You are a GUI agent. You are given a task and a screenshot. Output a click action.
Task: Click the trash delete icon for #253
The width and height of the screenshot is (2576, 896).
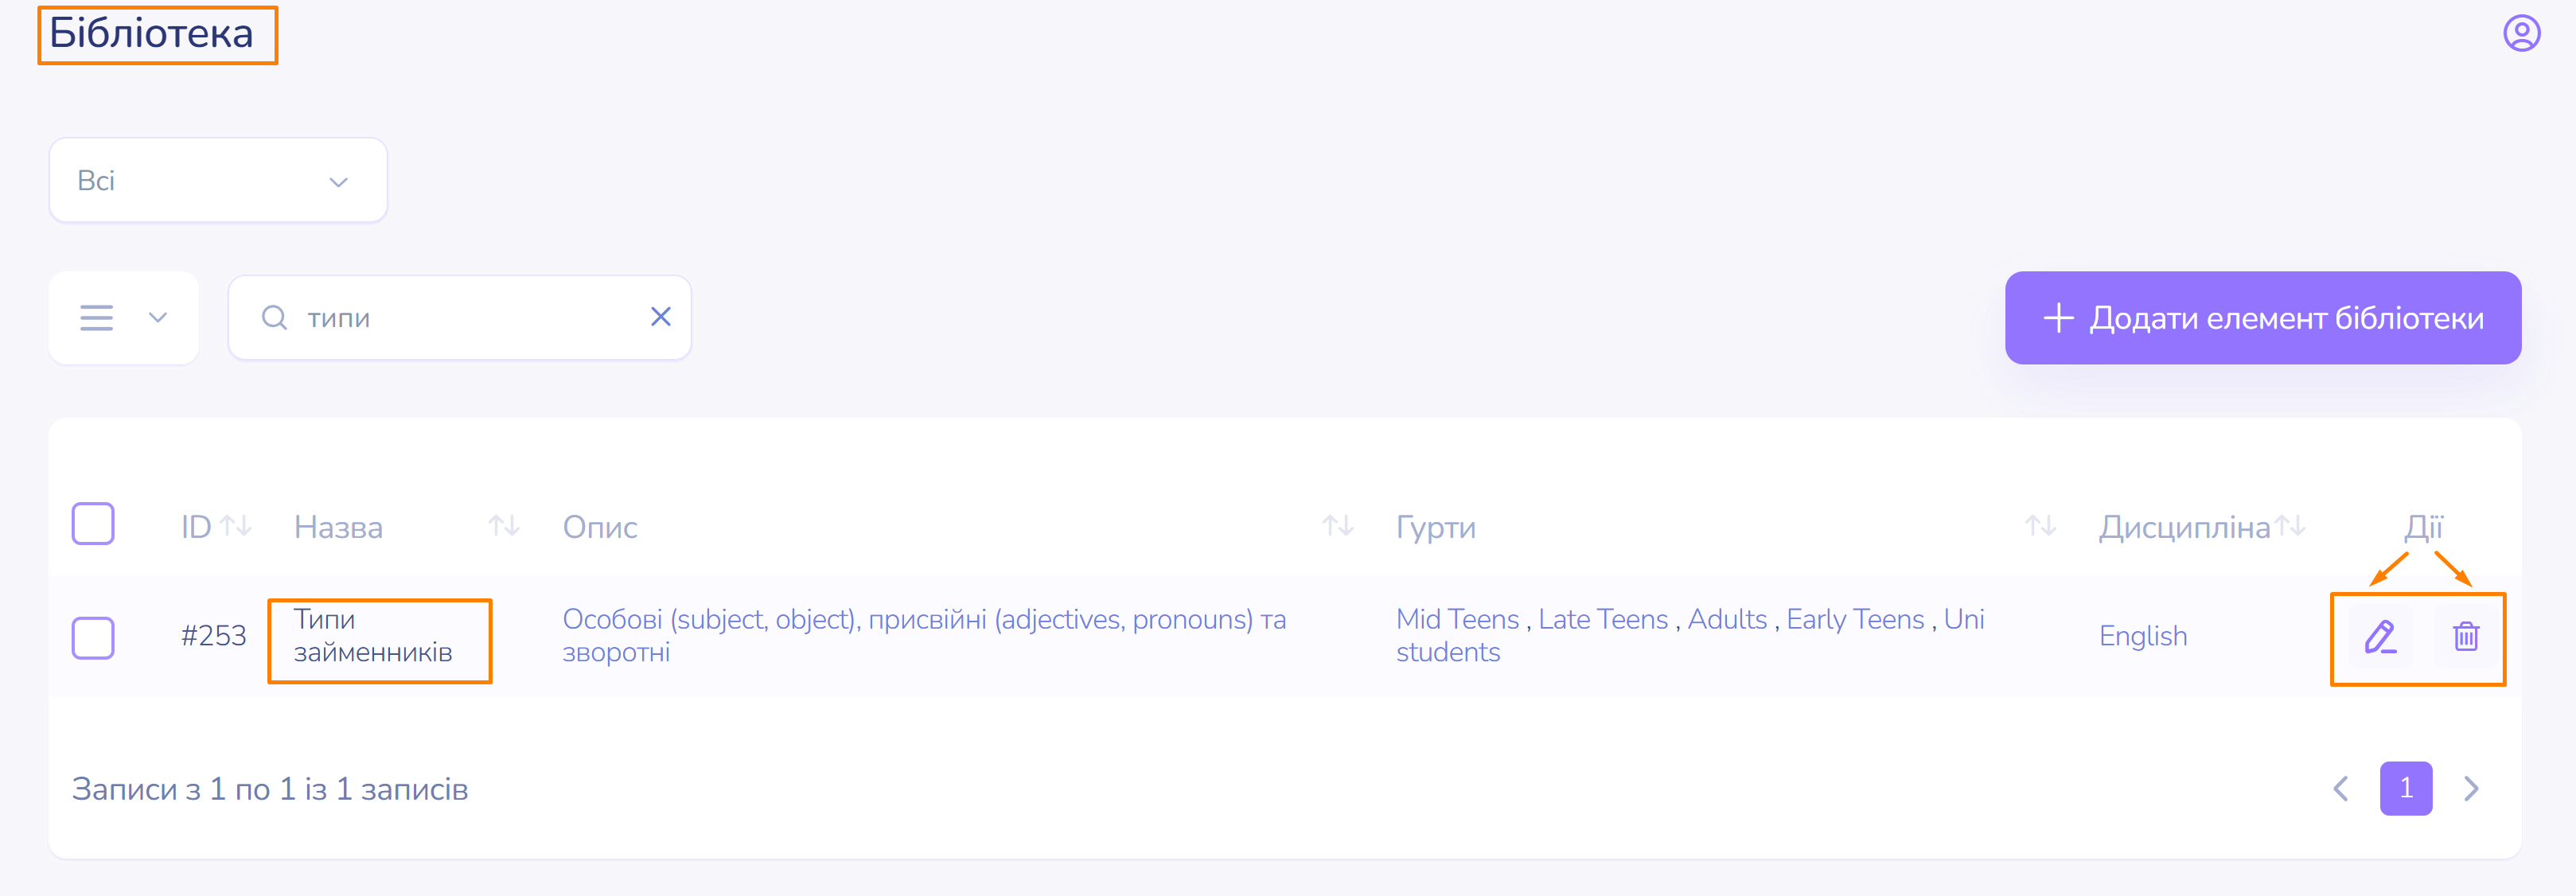tap(2465, 636)
